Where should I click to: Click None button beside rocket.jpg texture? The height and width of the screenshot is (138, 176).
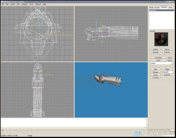pyautogui.click(x=170, y=58)
